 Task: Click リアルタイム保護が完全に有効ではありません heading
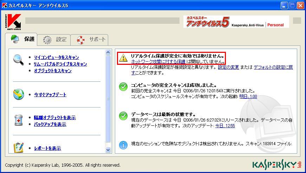(x=177, y=56)
